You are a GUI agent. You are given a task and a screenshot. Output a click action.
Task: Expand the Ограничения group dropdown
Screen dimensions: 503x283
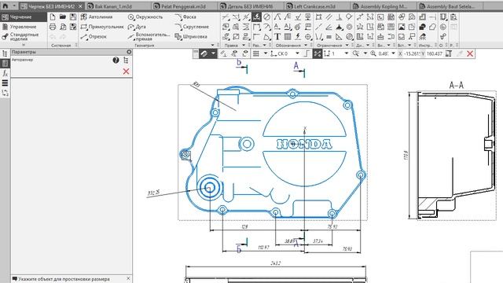click(347, 46)
